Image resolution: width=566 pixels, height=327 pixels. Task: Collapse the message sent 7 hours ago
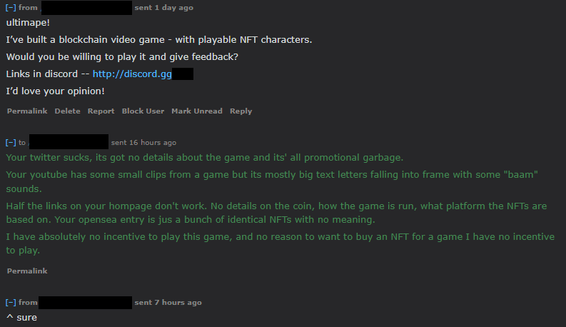click(x=11, y=303)
